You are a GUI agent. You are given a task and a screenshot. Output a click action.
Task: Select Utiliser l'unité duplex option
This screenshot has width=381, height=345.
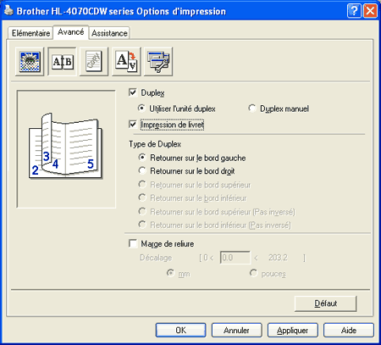[141, 109]
